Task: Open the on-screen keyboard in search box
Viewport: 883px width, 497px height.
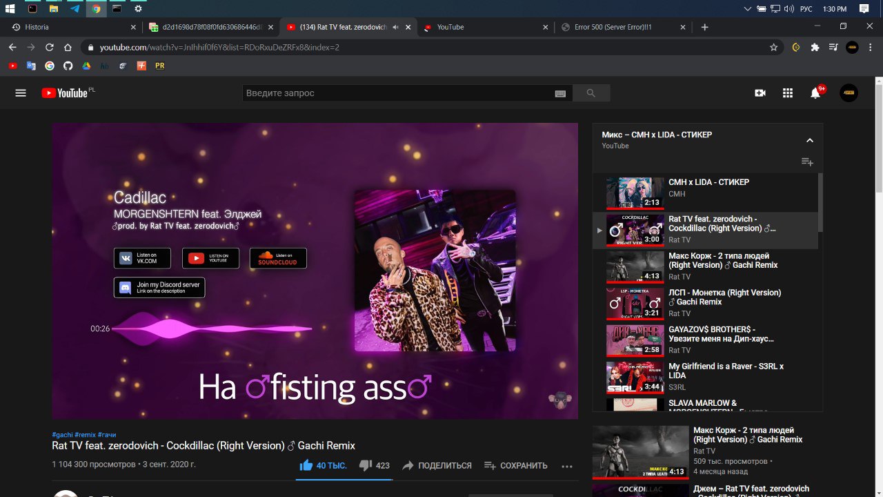Action: (x=560, y=94)
